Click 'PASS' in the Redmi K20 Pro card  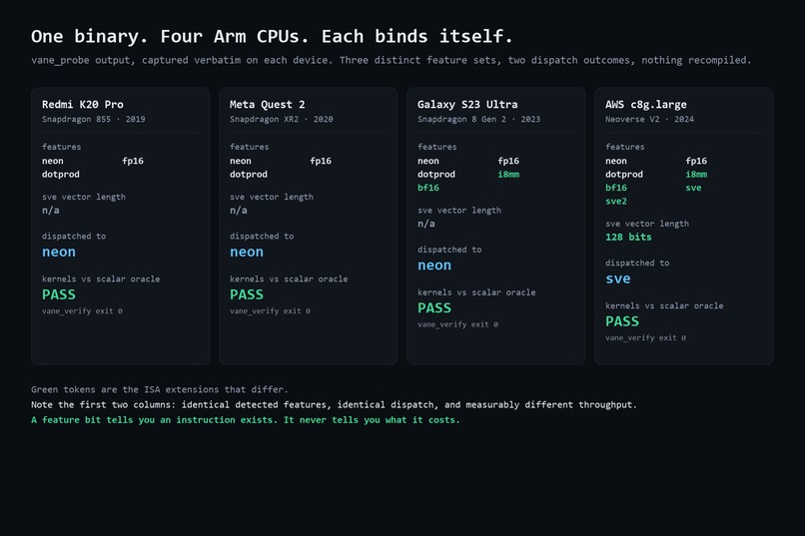point(59,294)
